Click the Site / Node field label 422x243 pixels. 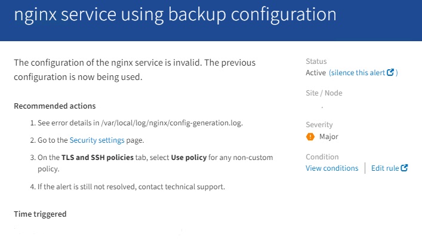[x=324, y=93]
